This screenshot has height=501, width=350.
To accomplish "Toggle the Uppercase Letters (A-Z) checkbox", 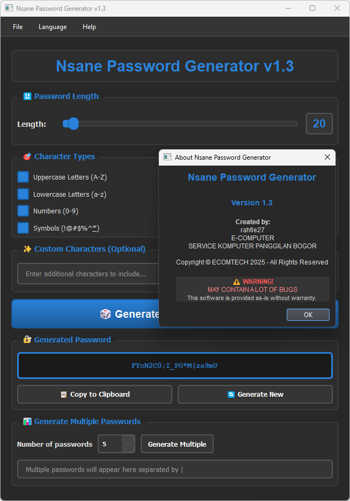I will (x=23, y=177).
